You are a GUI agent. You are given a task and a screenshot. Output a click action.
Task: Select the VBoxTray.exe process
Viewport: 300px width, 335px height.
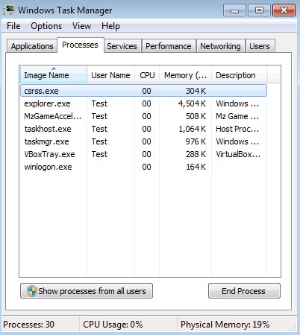(143, 154)
